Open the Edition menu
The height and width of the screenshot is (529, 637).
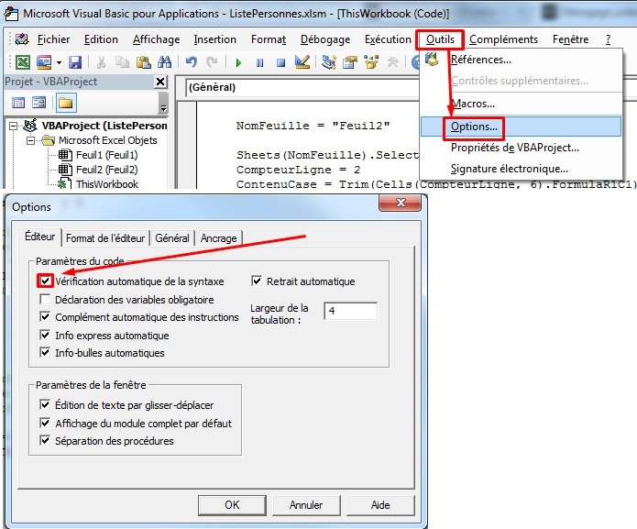[x=101, y=39]
